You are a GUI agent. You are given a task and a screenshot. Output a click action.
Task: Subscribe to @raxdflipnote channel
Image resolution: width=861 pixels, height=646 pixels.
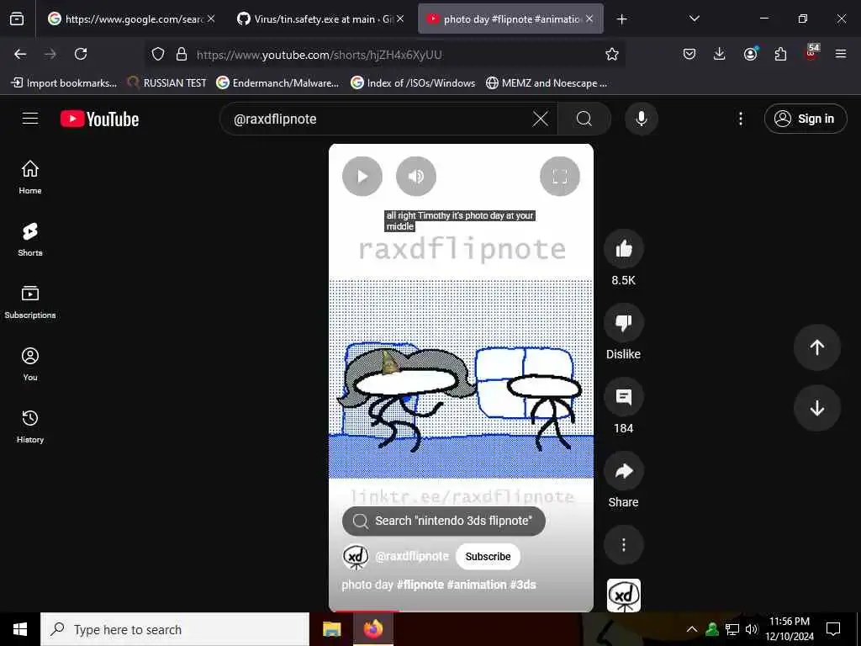coord(489,557)
